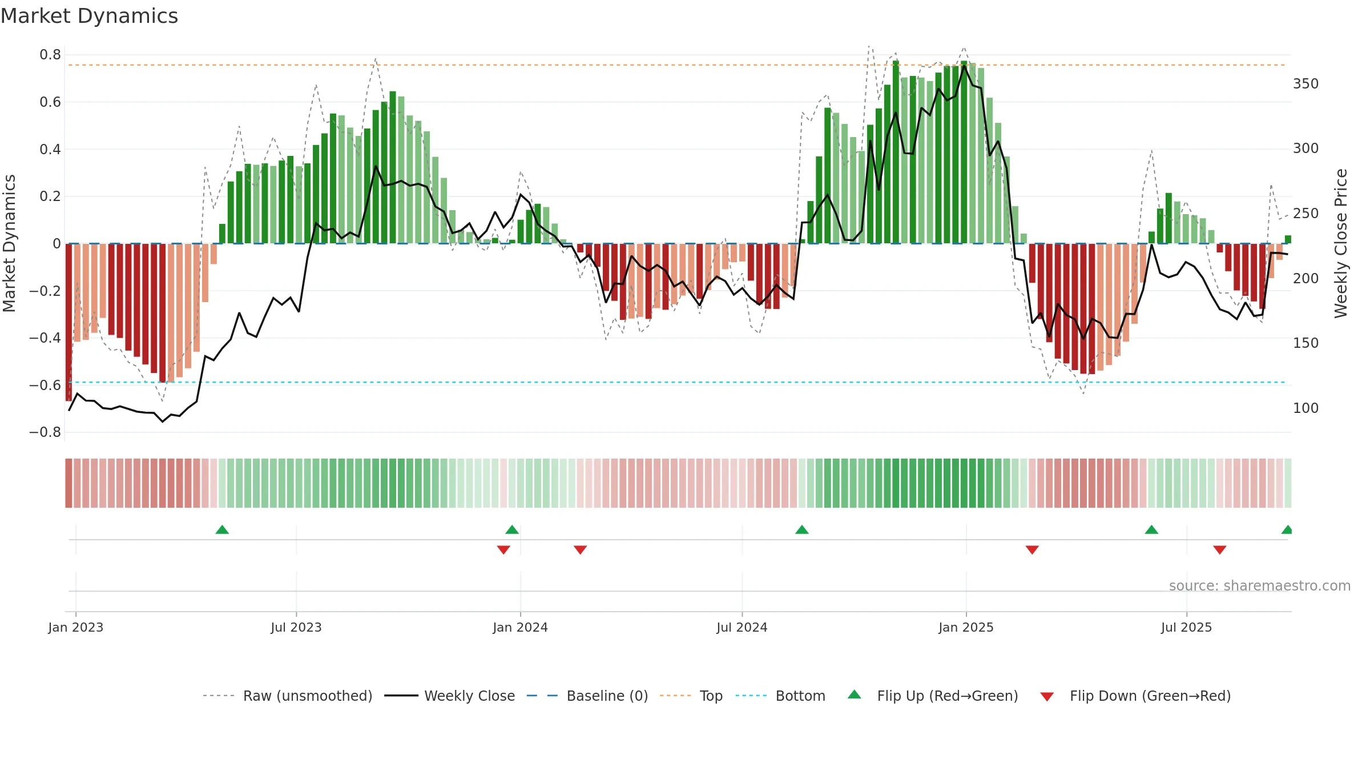Image resolution: width=1370 pixels, height=771 pixels.
Task: Click the Market Dynamics vertical axis title
Action: (9, 243)
